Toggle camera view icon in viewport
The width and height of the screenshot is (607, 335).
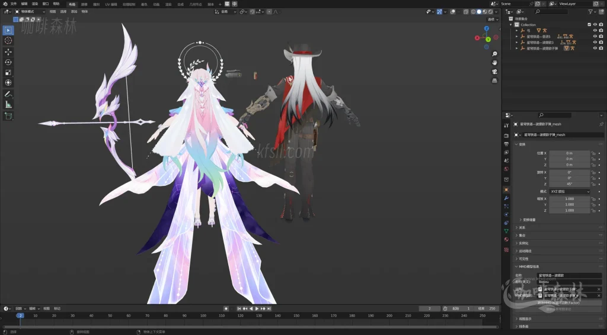pyautogui.click(x=494, y=72)
